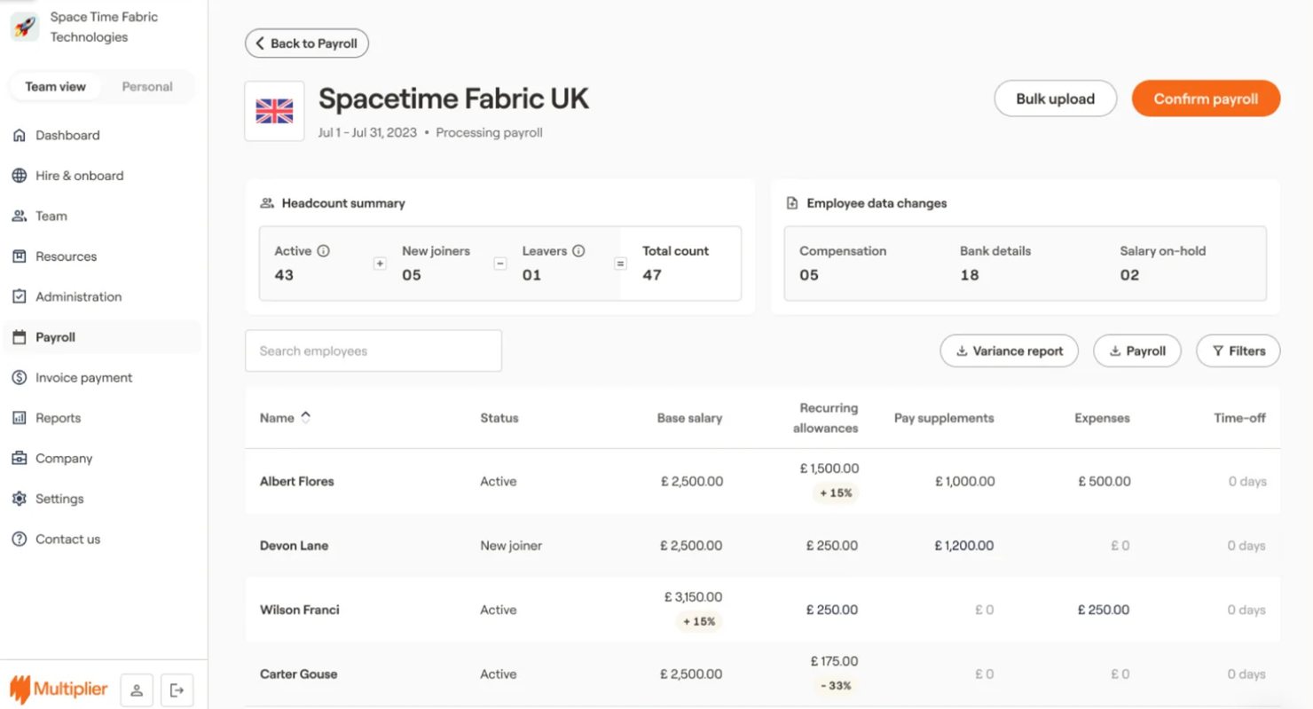
Task: Confirm payroll with the orange button
Action: 1206,98
